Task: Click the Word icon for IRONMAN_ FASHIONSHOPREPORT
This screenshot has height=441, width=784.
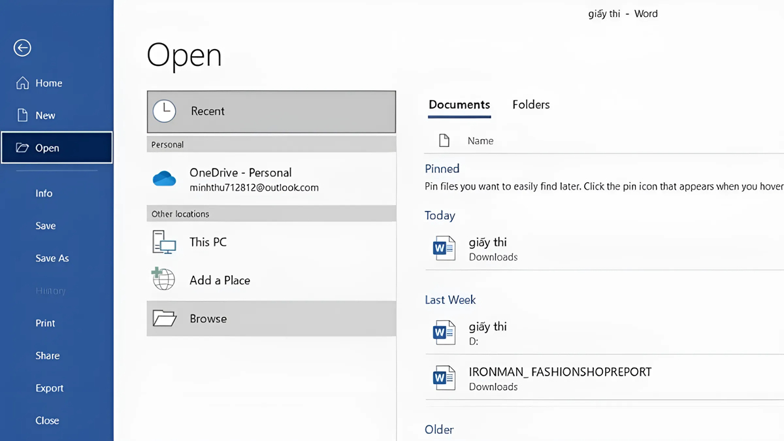Action: (x=444, y=378)
